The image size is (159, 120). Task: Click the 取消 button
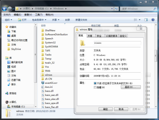121,109
